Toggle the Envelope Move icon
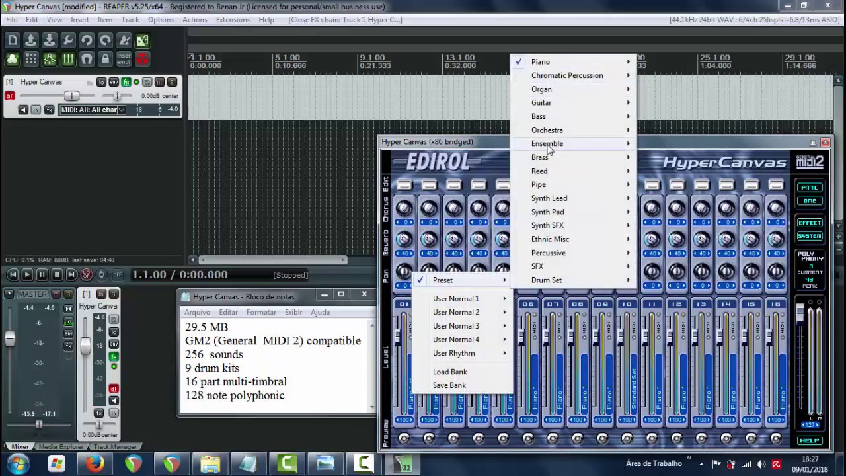 pyautogui.click(x=50, y=59)
